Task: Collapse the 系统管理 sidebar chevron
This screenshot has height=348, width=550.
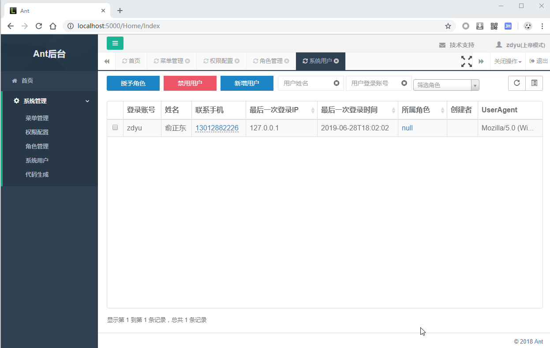Action: coord(87,101)
